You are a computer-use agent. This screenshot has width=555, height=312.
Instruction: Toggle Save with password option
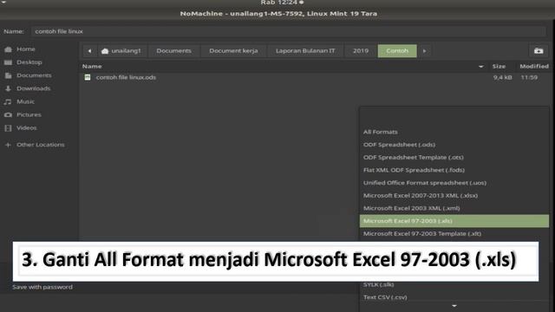[x=42, y=287]
